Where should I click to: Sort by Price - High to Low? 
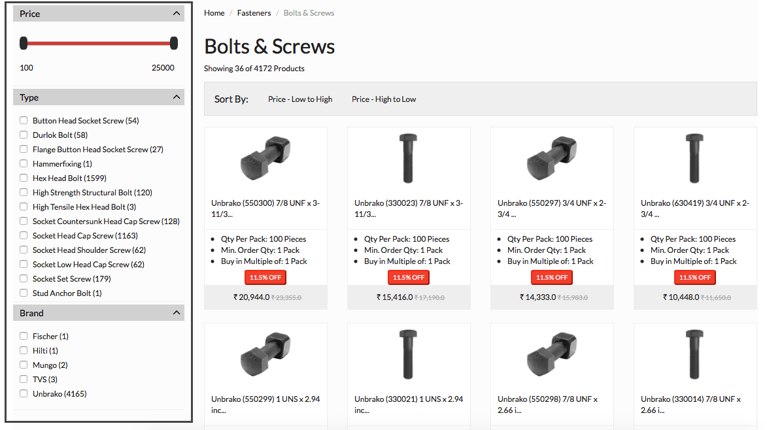[383, 99]
